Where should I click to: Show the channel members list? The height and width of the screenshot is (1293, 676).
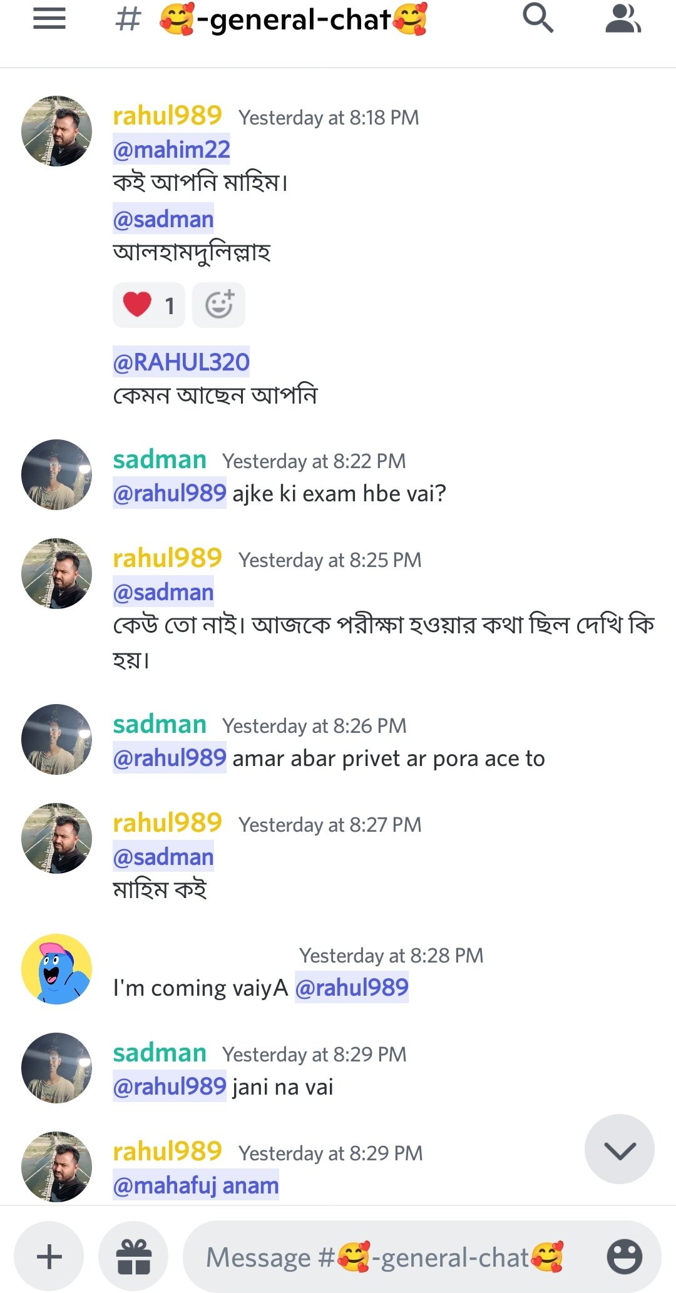(x=622, y=18)
